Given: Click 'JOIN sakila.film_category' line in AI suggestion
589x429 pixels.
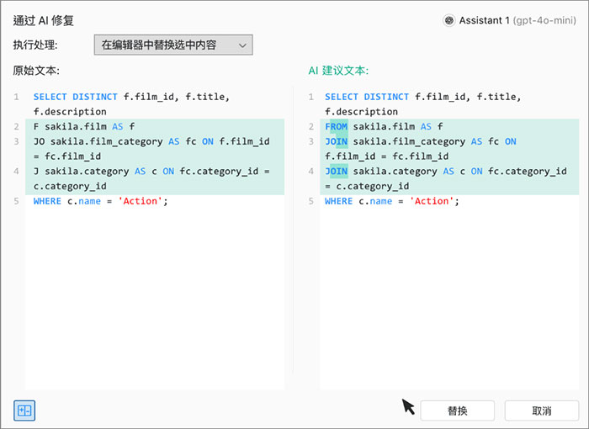Looking at the screenshot, I should pos(421,141).
